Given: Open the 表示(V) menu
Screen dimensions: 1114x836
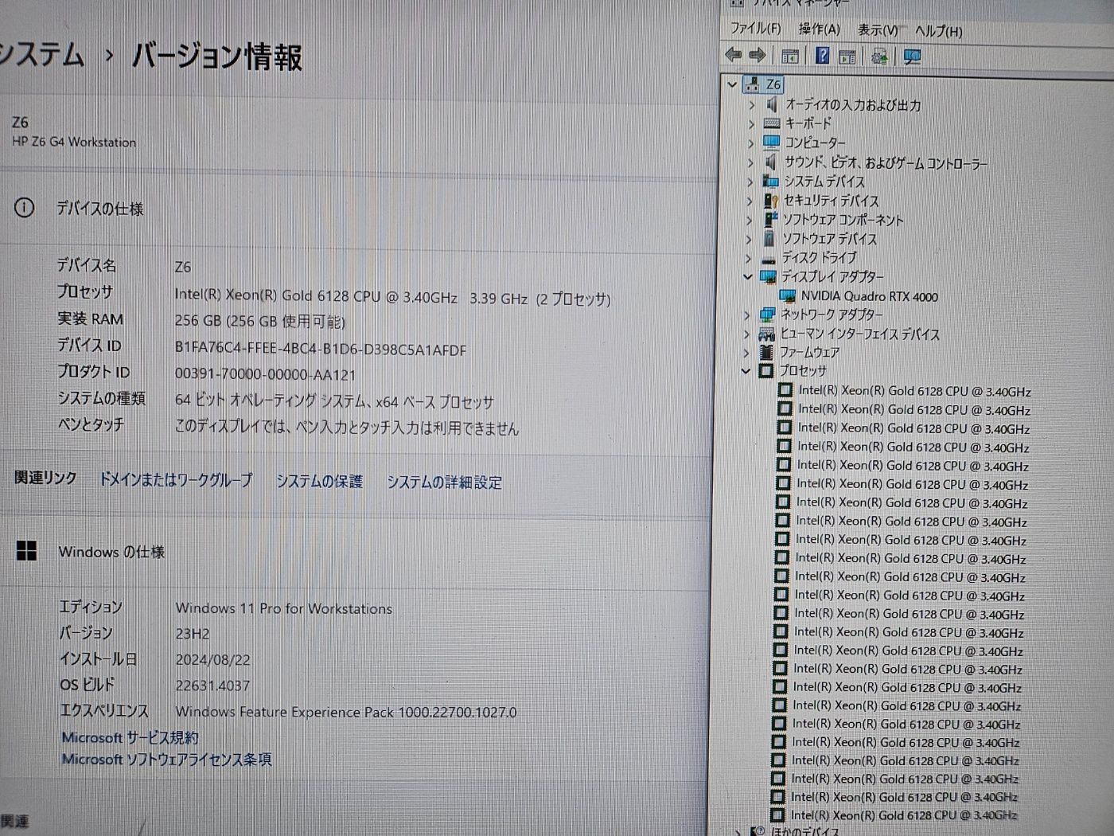Looking at the screenshot, I should (x=878, y=30).
